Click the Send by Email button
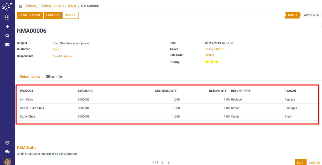The width and height of the screenshot is (322, 165). [x=30, y=15]
